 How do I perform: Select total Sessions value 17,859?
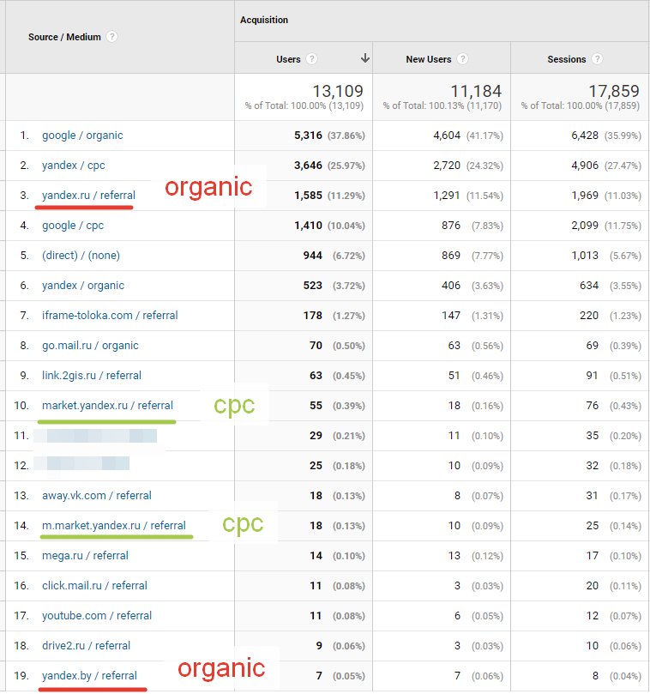[614, 91]
